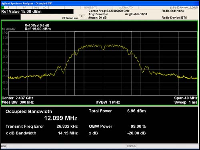
Task: Click the STATUS bar indicator
Action: (x=131, y=146)
